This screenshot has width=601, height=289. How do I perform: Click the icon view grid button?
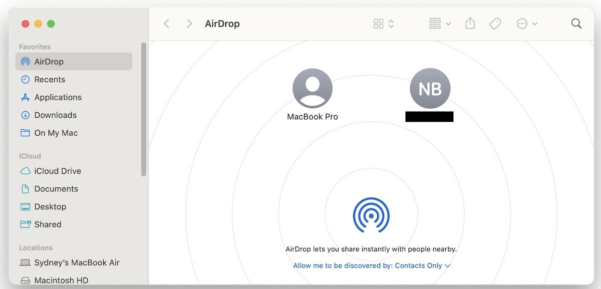tap(379, 23)
